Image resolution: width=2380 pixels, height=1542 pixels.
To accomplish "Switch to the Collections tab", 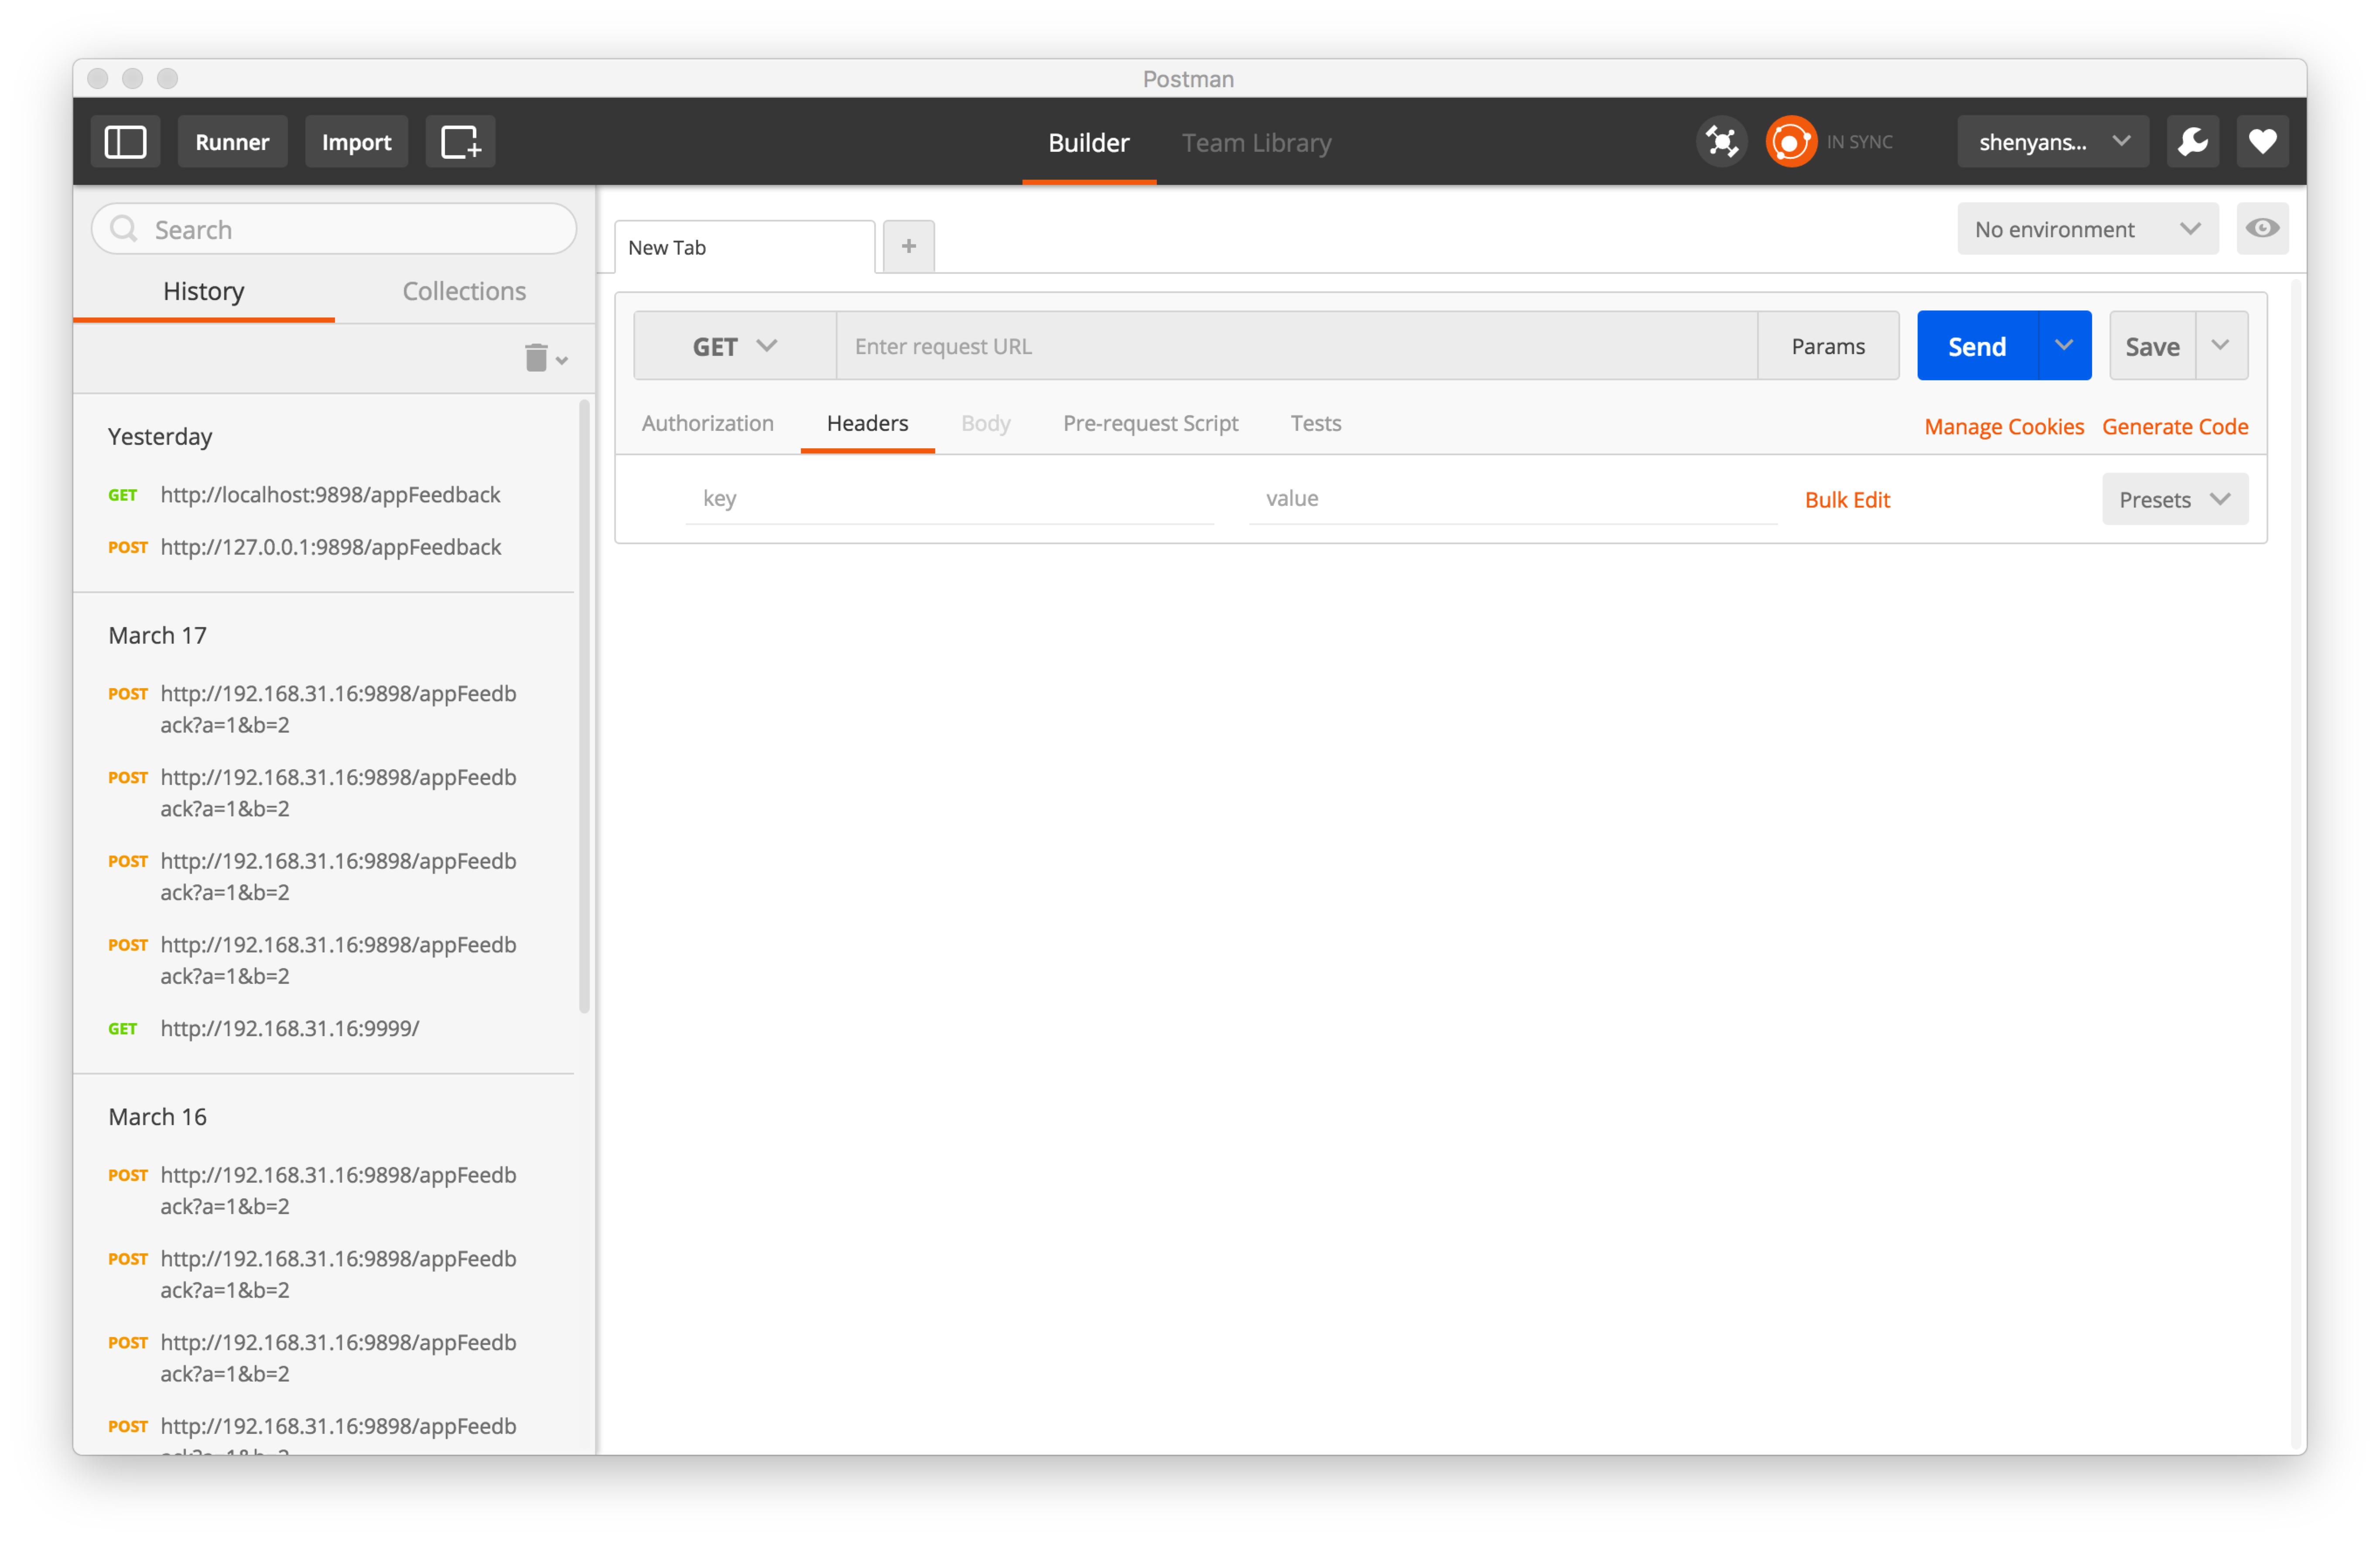I will click(x=464, y=291).
